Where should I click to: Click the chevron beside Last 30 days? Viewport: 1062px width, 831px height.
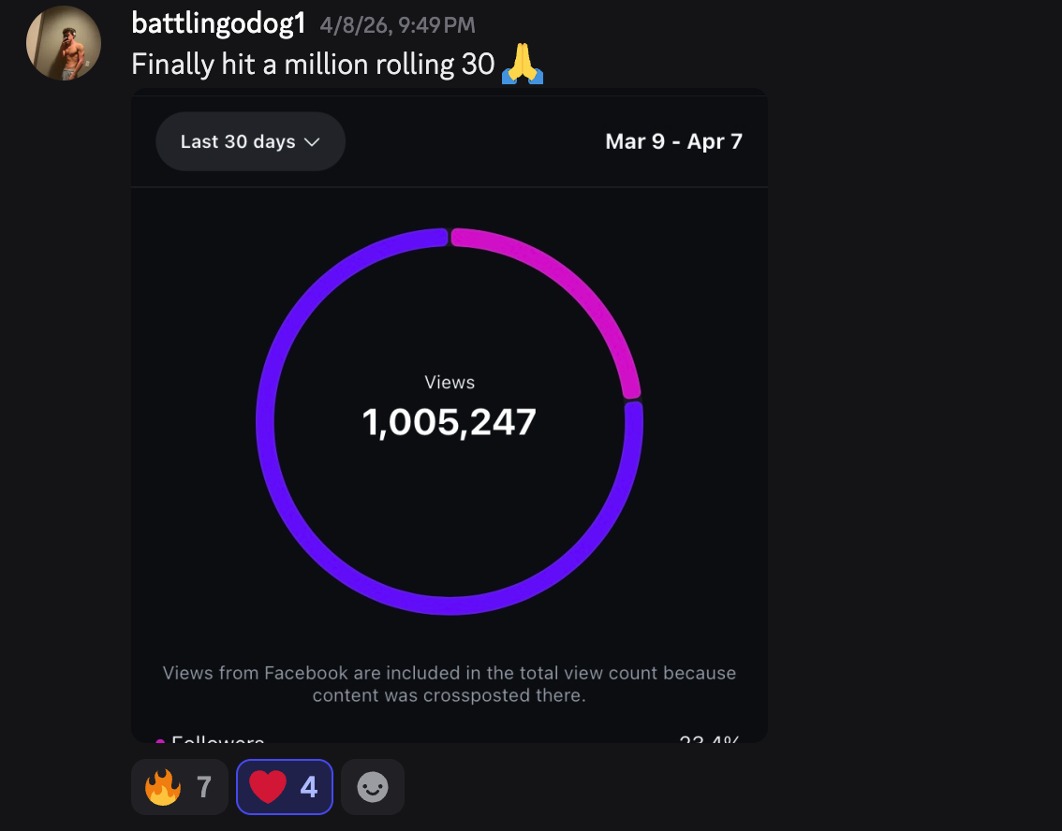pos(312,142)
